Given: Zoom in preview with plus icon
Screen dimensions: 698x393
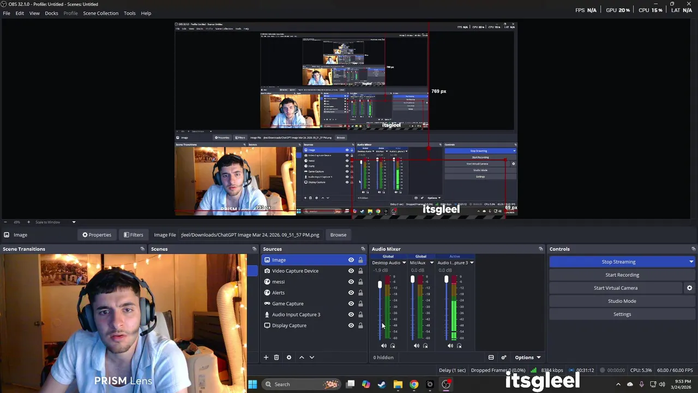Looking at the screenshot, I should (x=28, y=222).
